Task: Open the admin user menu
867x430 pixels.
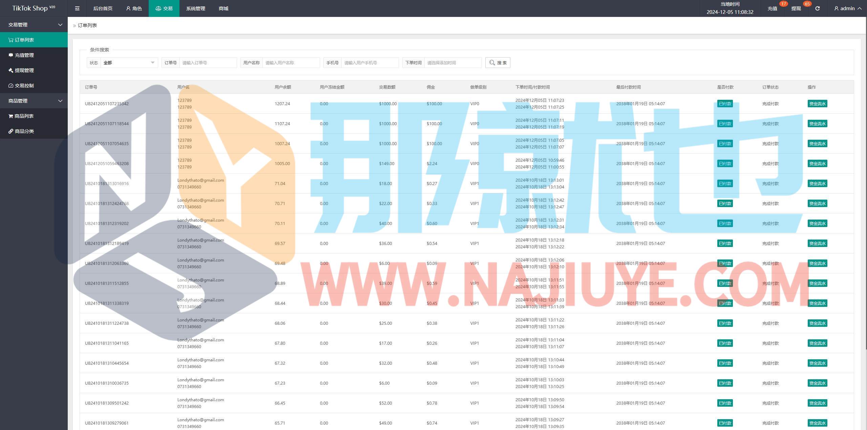Action: 847,8
